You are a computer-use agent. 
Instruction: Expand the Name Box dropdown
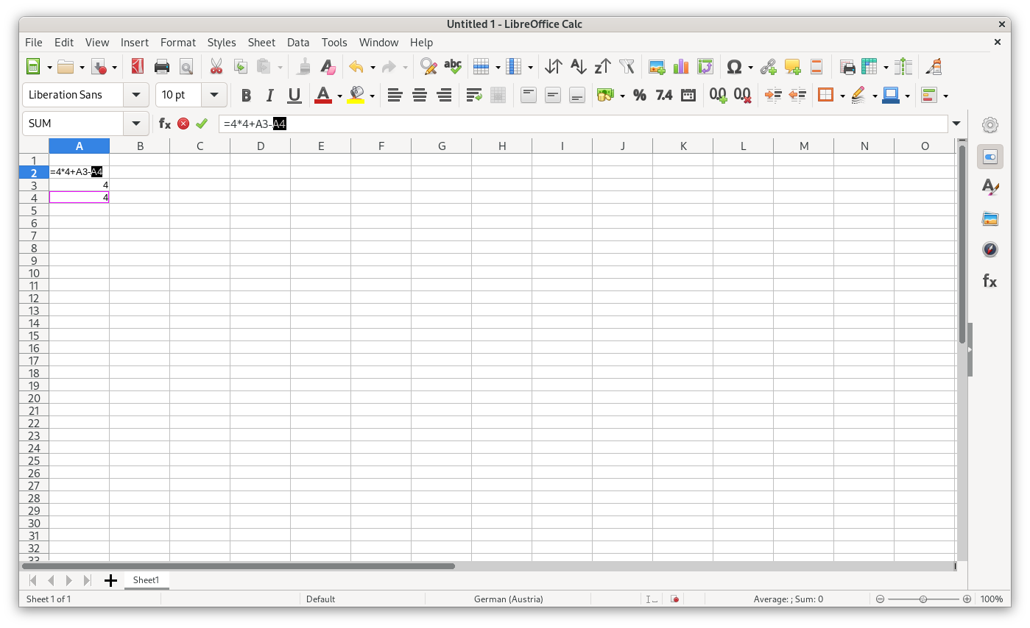click(135, 124)
